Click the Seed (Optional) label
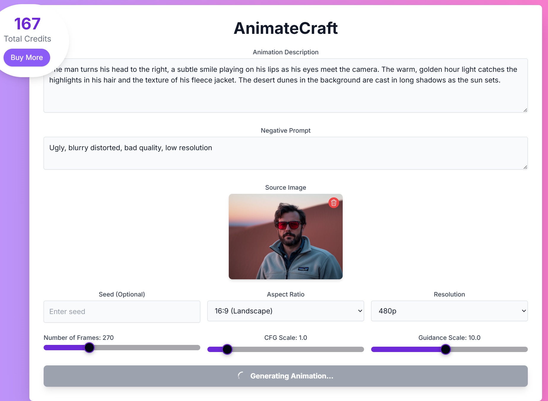This screenshot has height=401, width=548. (122, 294)
